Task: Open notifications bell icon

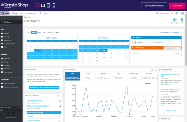Action: coord(172,13)
